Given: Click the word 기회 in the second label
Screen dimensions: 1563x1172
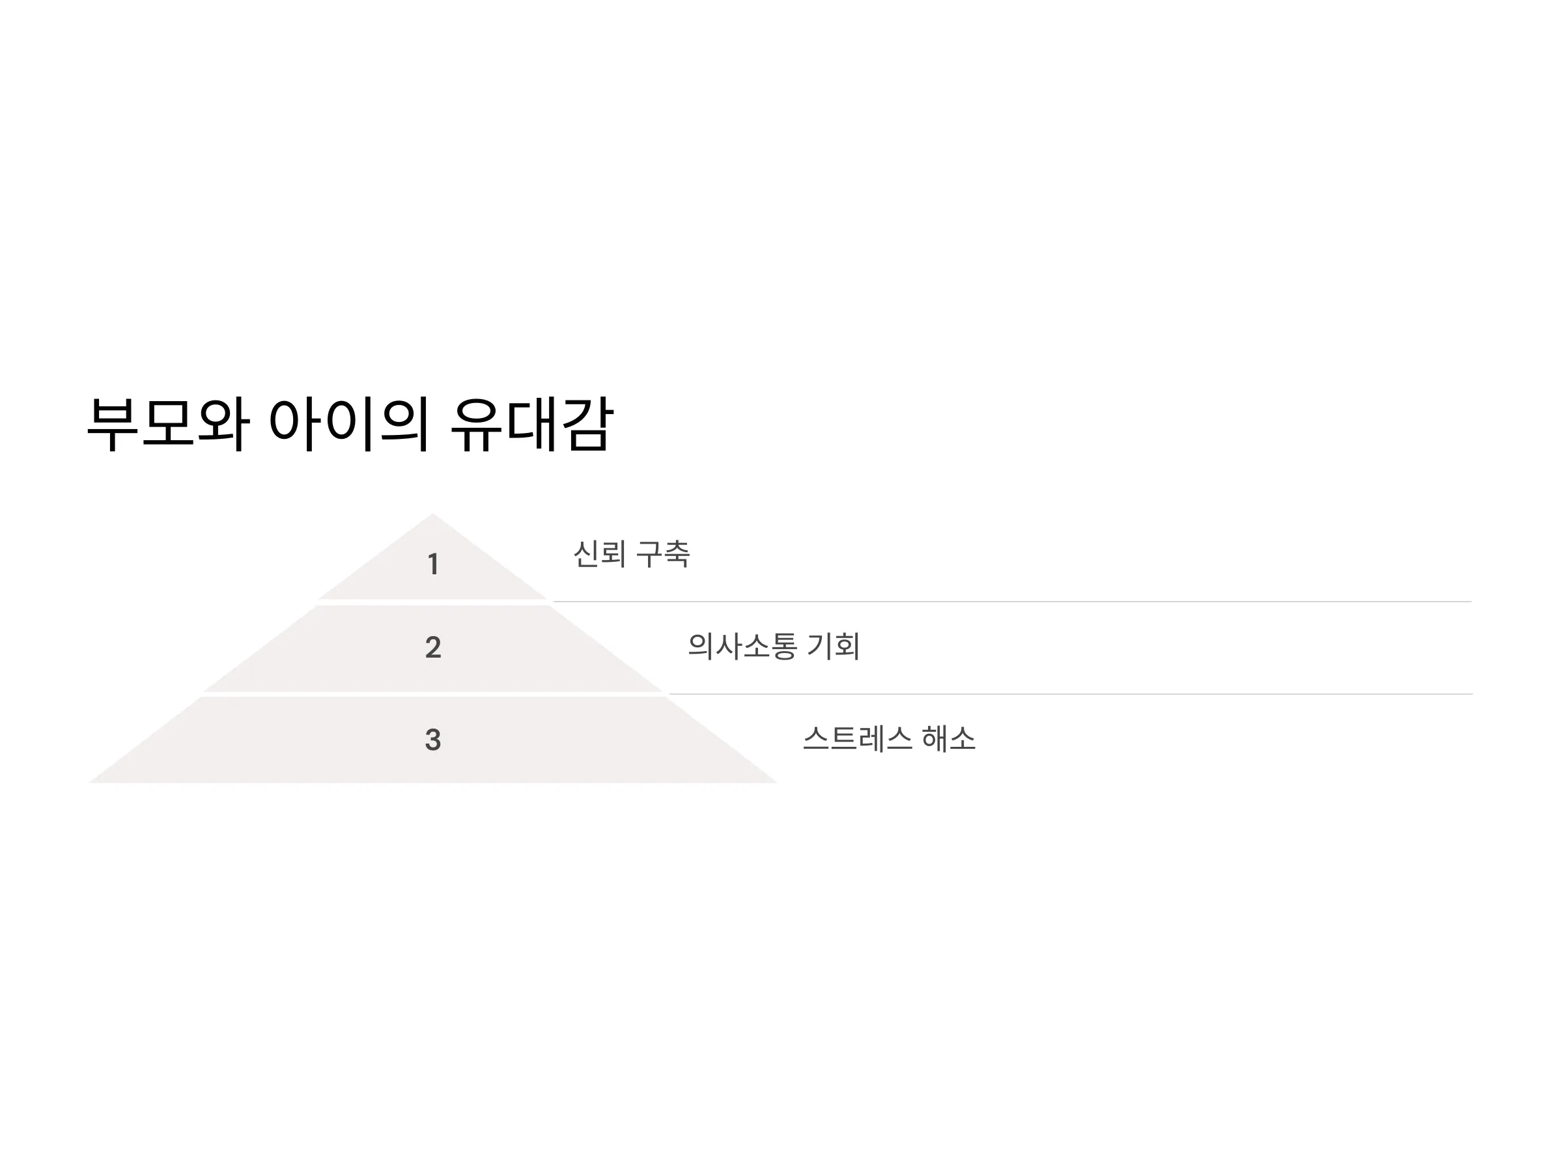Looking at the screenshot, I should (834, 646).
